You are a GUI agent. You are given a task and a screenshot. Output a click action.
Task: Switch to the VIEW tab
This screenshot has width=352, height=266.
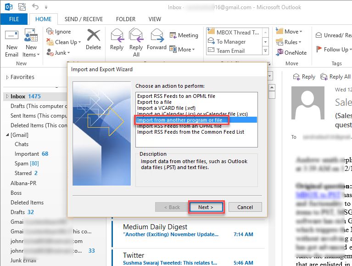(155, 19)
